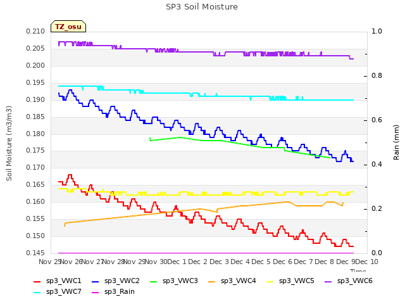Click the Dec 3 date tick label
The width and height of the screenshot is (405, 304).
pos(219,262)
